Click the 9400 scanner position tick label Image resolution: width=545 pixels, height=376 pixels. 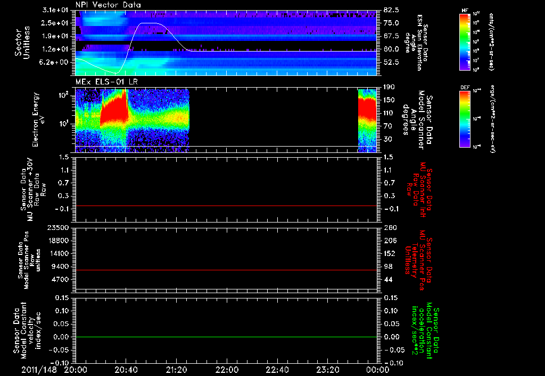[60, 267]
